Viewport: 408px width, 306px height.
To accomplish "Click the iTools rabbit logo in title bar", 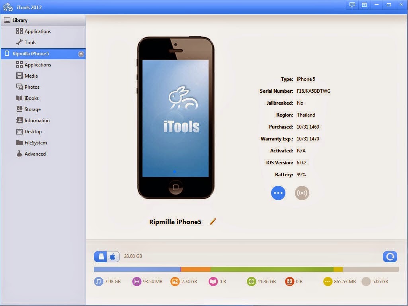I will click(8, 7).
